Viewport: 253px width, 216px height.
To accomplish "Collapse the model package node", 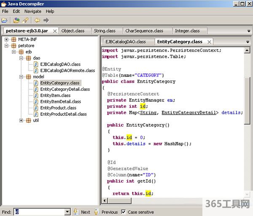I will (22, 77).
